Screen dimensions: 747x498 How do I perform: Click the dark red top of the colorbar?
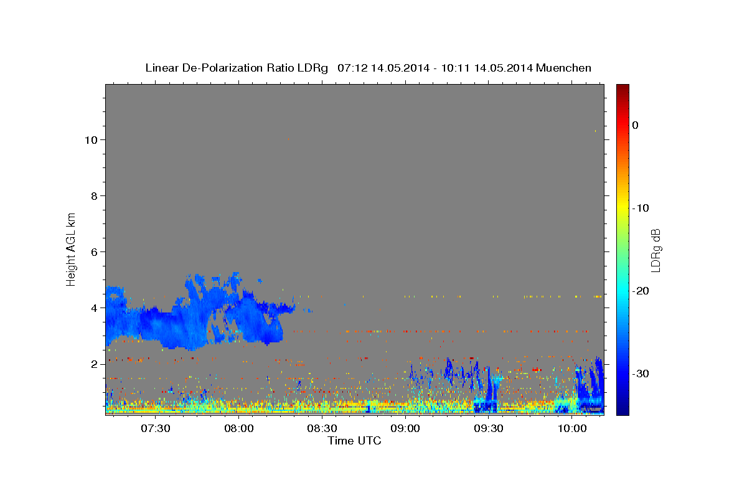click(x=622, y=89)
